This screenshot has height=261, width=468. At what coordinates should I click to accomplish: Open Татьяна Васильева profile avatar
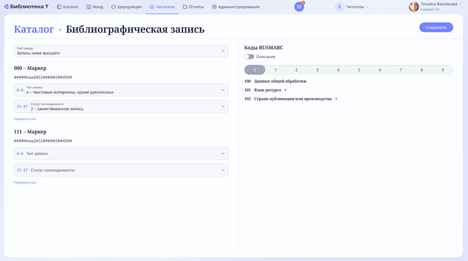414,6
